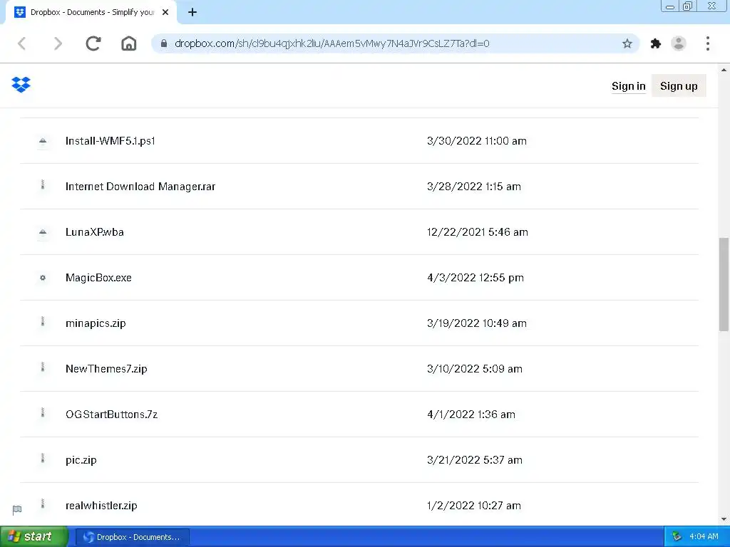Select the Dropbox - Documents browser tab

click(x=91, y=13)
